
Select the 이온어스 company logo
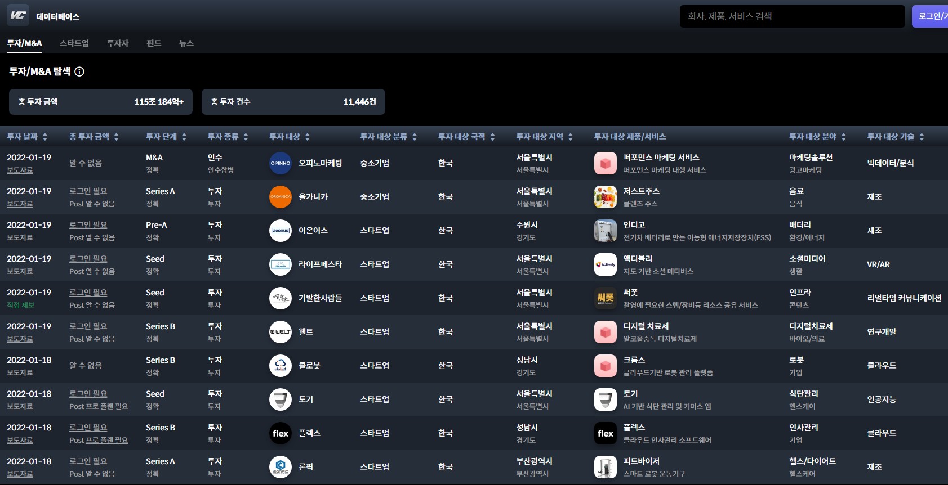coord(281,231)
